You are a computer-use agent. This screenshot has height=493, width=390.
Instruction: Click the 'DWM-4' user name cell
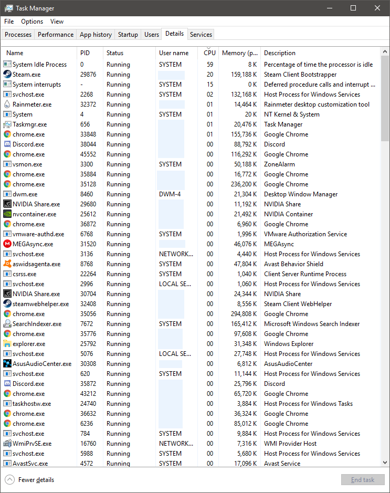click(x=170, y=194)
